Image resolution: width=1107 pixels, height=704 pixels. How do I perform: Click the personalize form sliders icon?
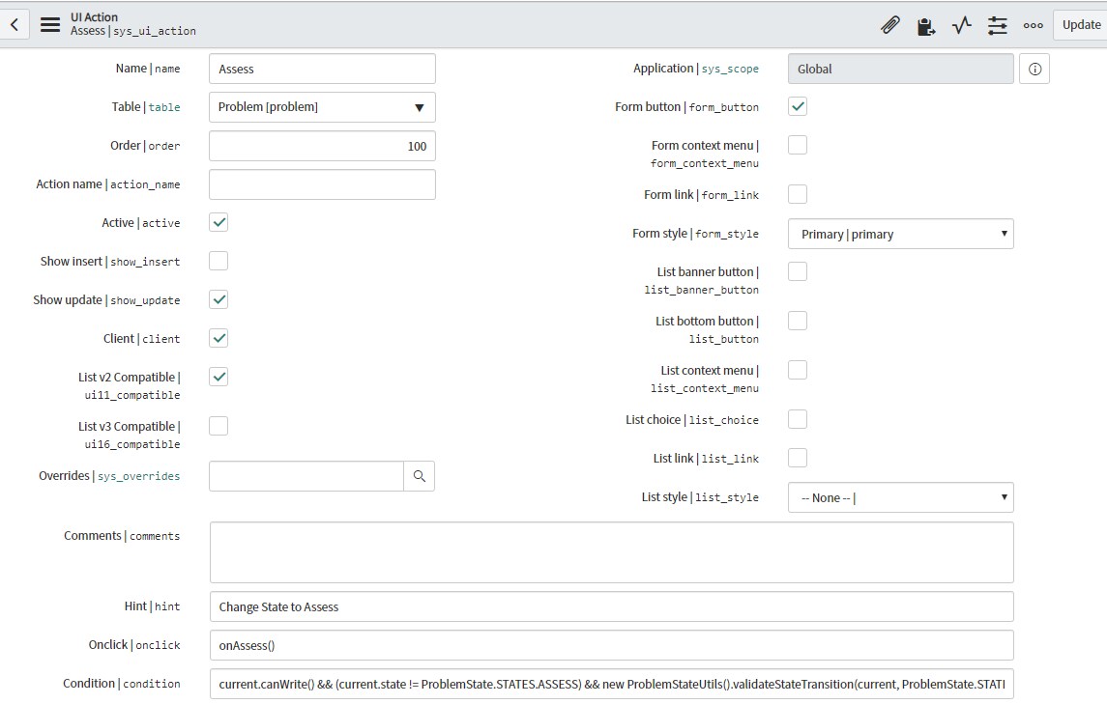pyautogui.click(x=997, y=25)
